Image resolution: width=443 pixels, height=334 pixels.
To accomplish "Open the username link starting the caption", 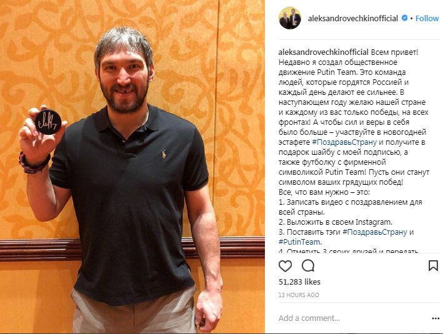I will (324, 52).
